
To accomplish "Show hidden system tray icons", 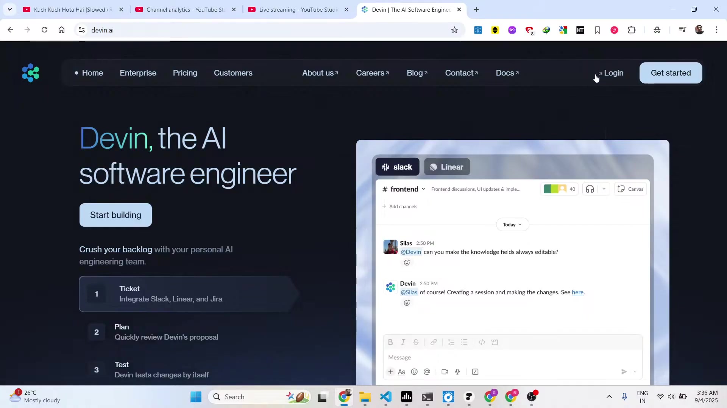I will pyautogui.click(x=609, y=397).
